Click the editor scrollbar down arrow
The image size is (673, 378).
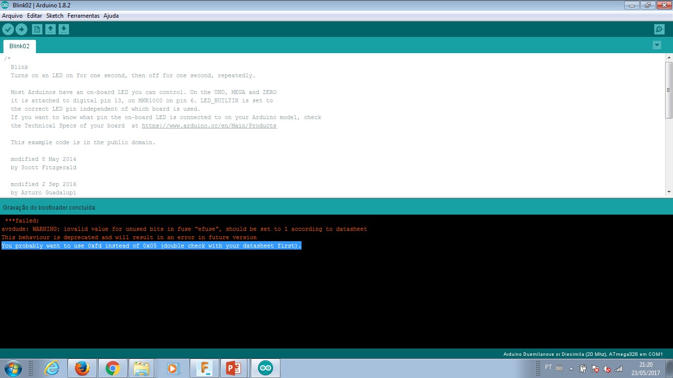click(x=669, y=191)
